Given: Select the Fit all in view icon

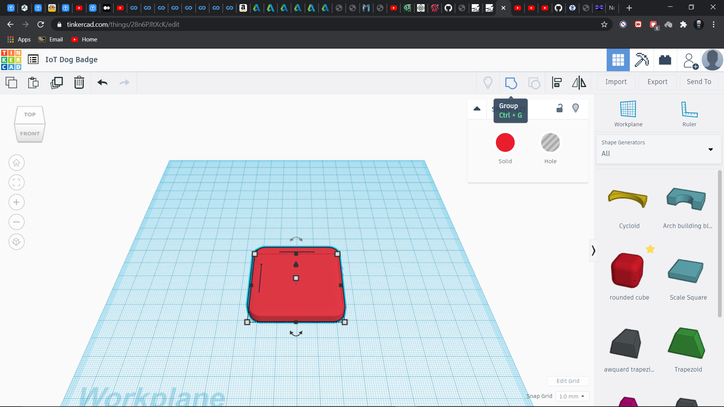Looking at the screenshot, I should pos(17,182).
